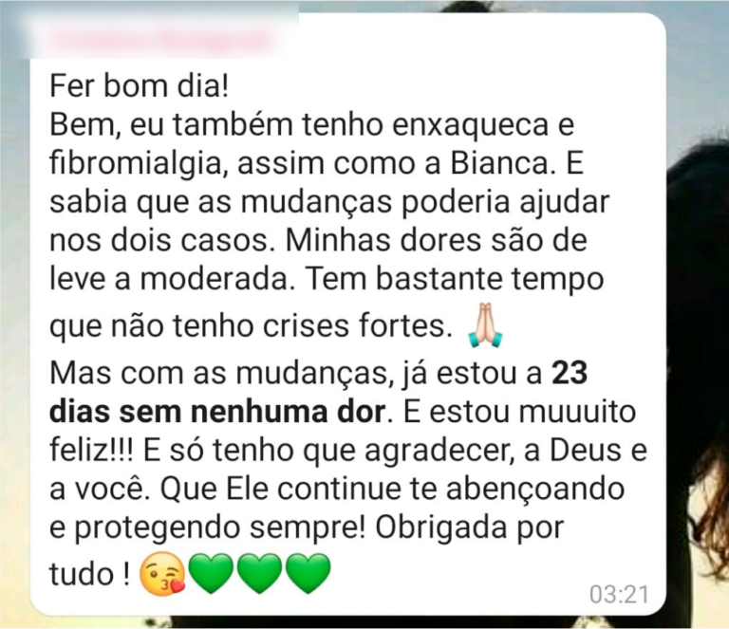Click the name "Bianca" in message
Image resolution: width=729 pixels, height=629 pixels.
tap(503, 164)
